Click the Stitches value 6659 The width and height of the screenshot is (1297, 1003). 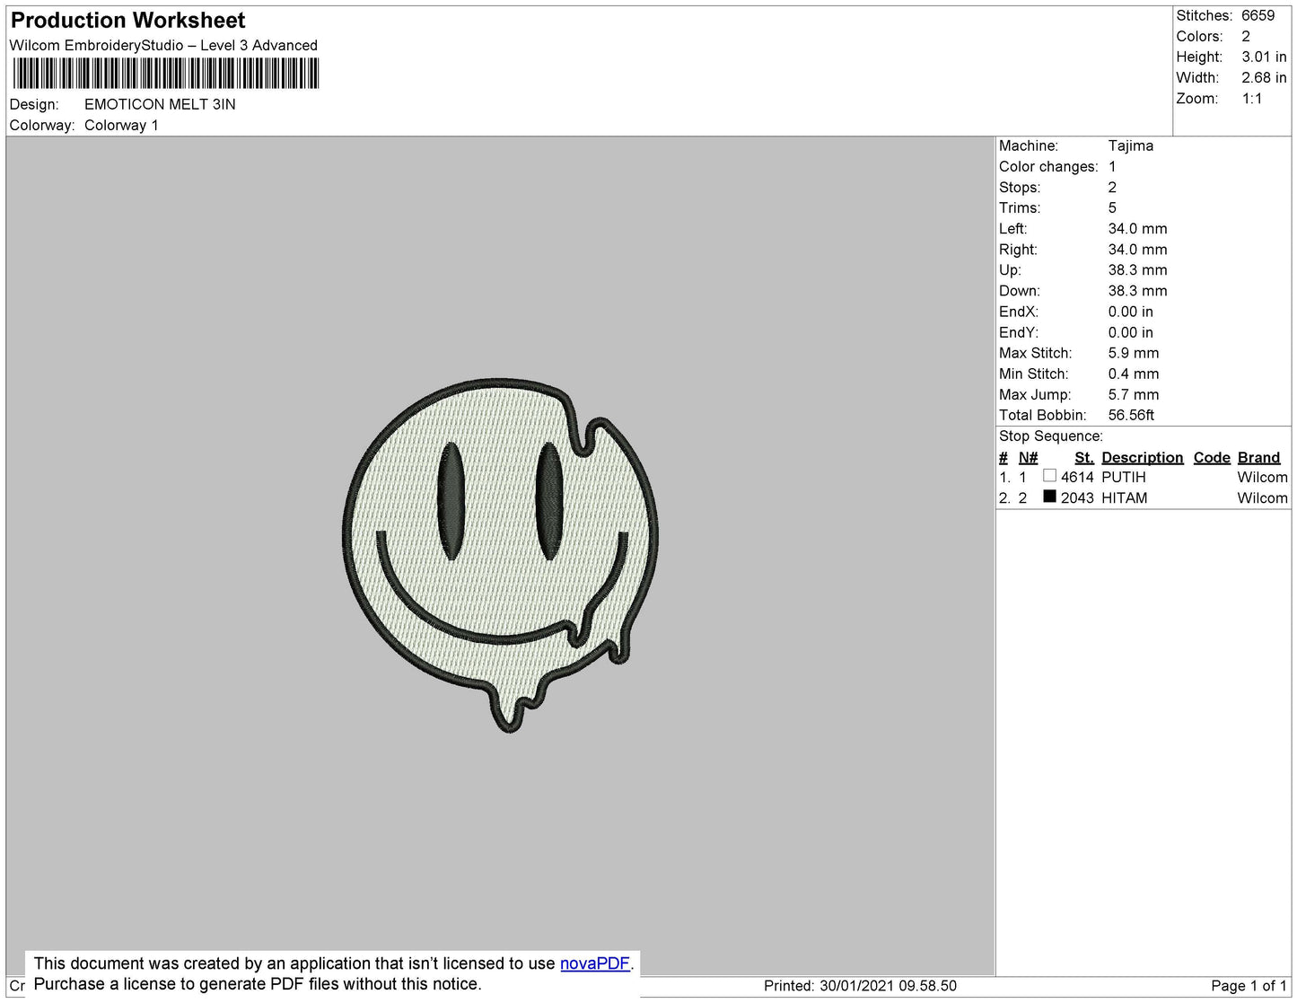[1258, 15]
